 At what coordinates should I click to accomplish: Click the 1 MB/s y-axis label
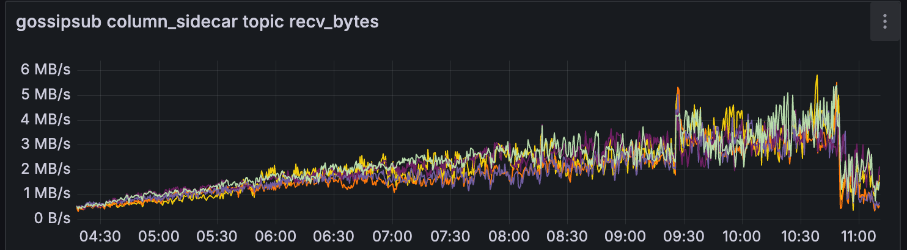46,193
